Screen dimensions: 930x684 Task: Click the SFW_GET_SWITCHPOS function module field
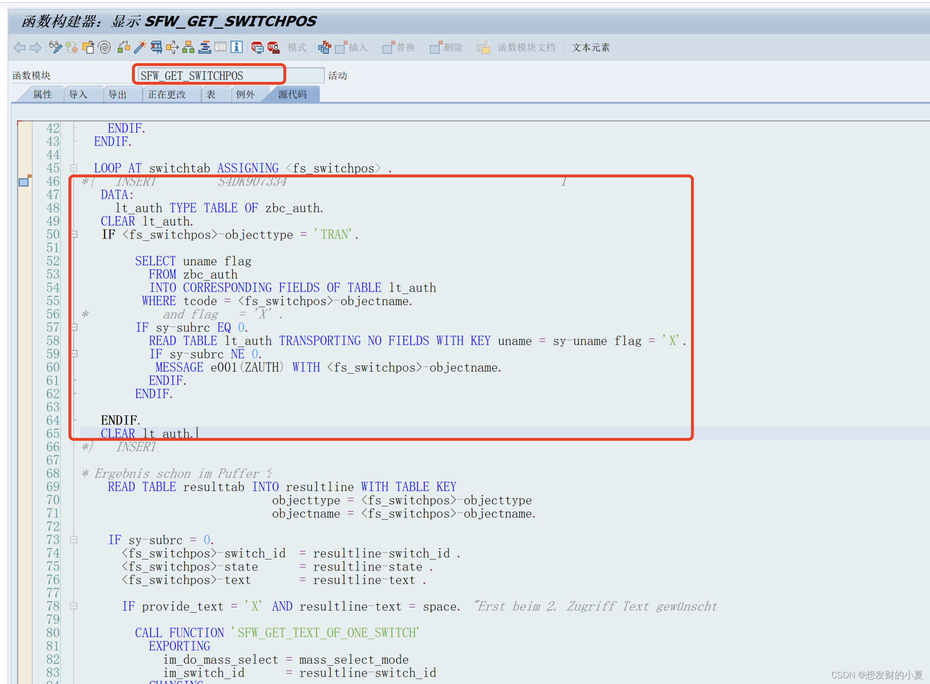tap(230, 76)
